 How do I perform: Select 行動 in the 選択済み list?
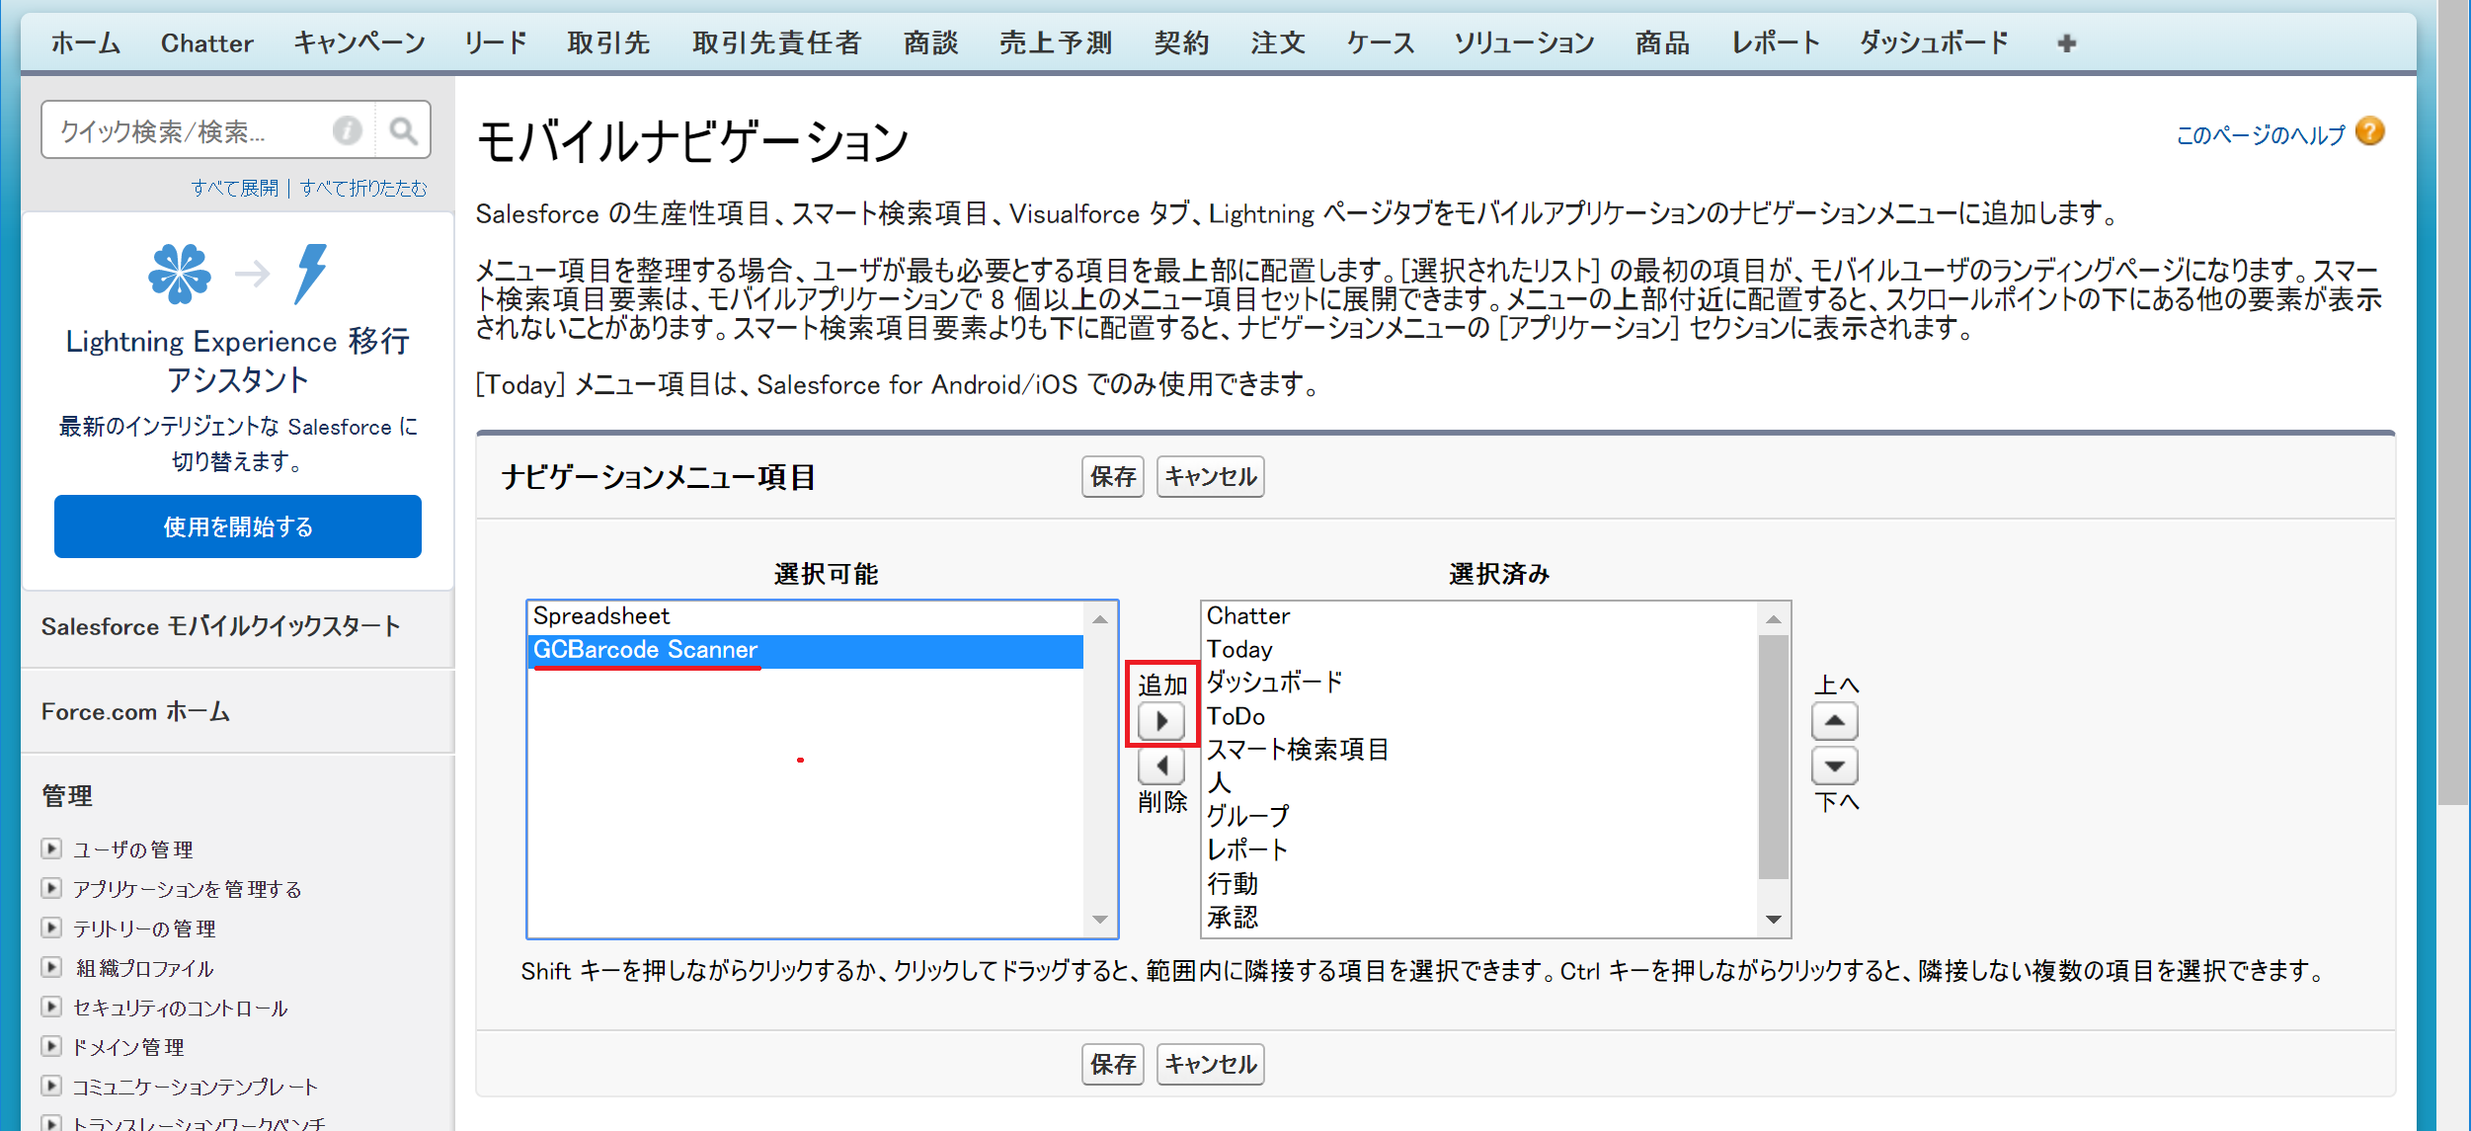click(x=1479, y=883)
